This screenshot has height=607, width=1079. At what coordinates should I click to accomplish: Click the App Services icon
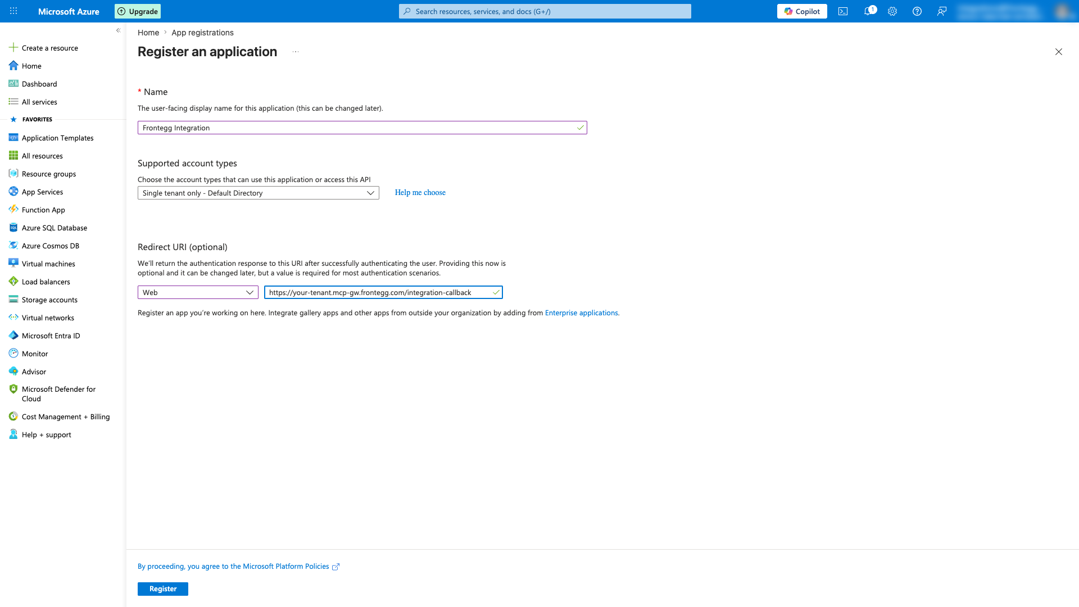point(13,192)
